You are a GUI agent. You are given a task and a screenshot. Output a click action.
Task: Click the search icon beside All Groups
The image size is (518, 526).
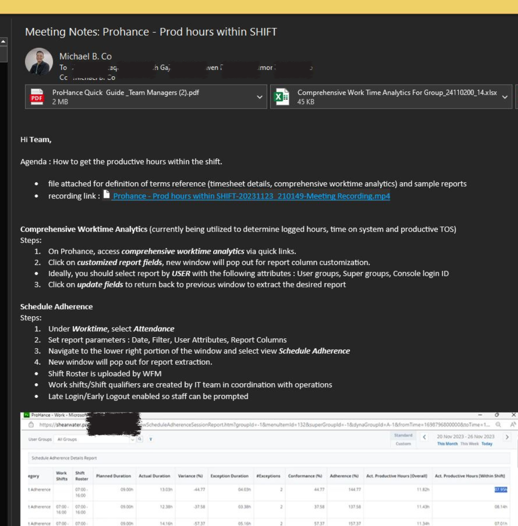click(140, 439)
